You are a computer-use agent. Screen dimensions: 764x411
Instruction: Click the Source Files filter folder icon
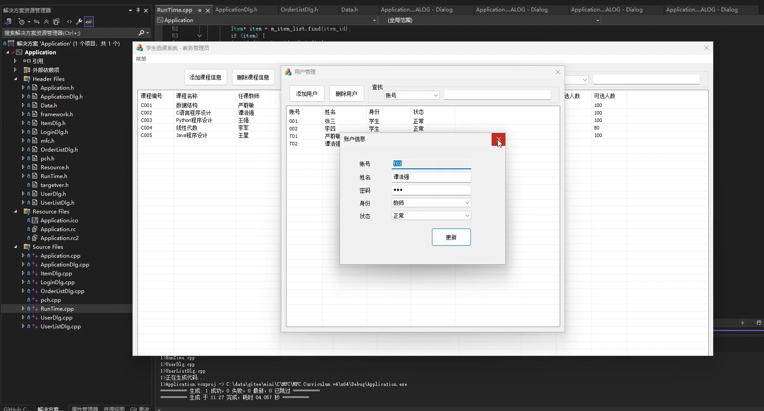point(27,247)
